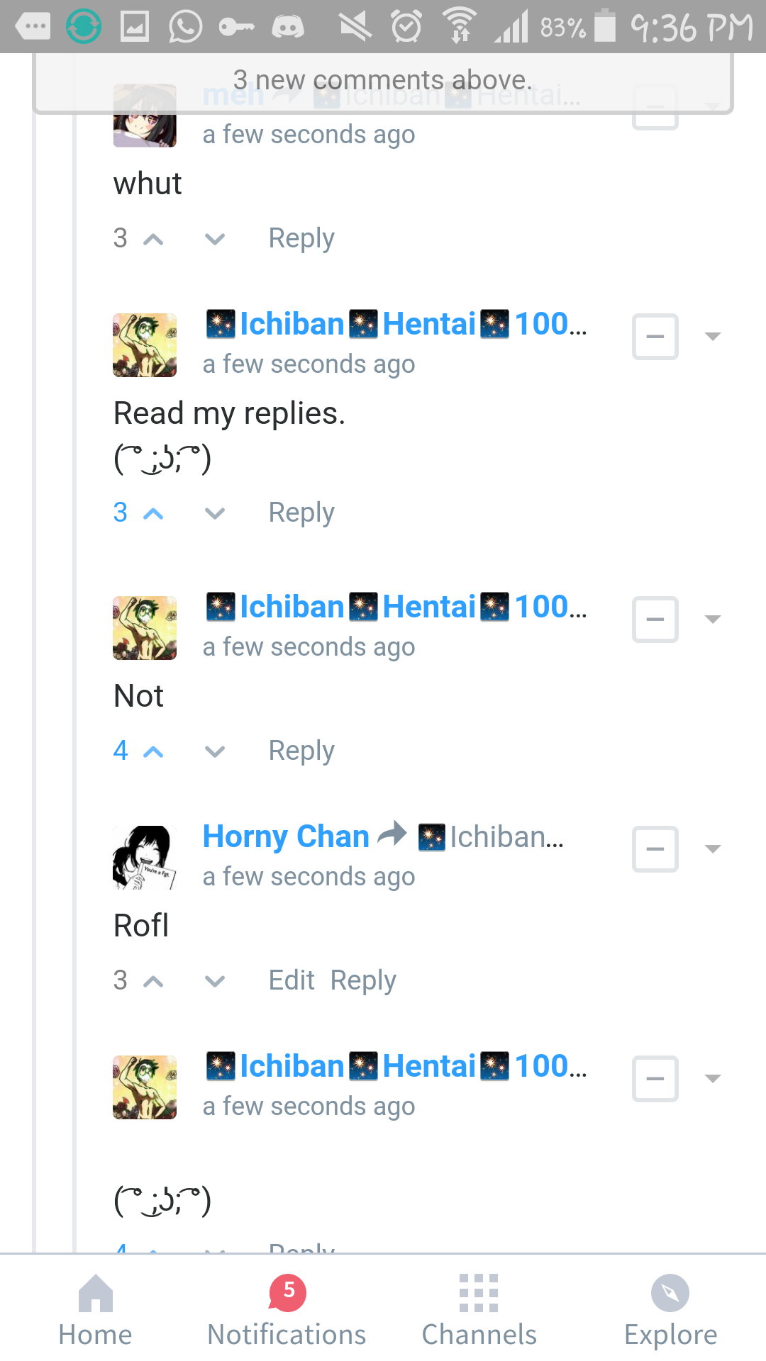Open dropdown arrow on "Rofl" comment
This screenshot has width=766, height=1361.
(713, 849)
